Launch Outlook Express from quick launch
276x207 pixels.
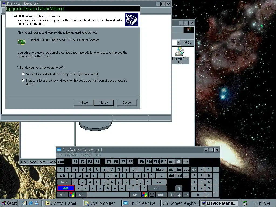click(x=37, y=203)
